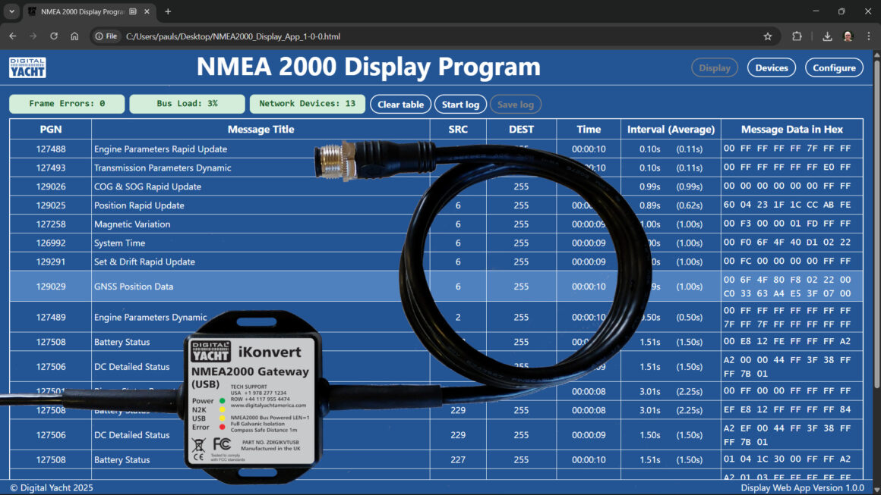Click the Bus Load 3% progress box
The width and height of the screenshot is (881, 495).
[x=187, y=104]
